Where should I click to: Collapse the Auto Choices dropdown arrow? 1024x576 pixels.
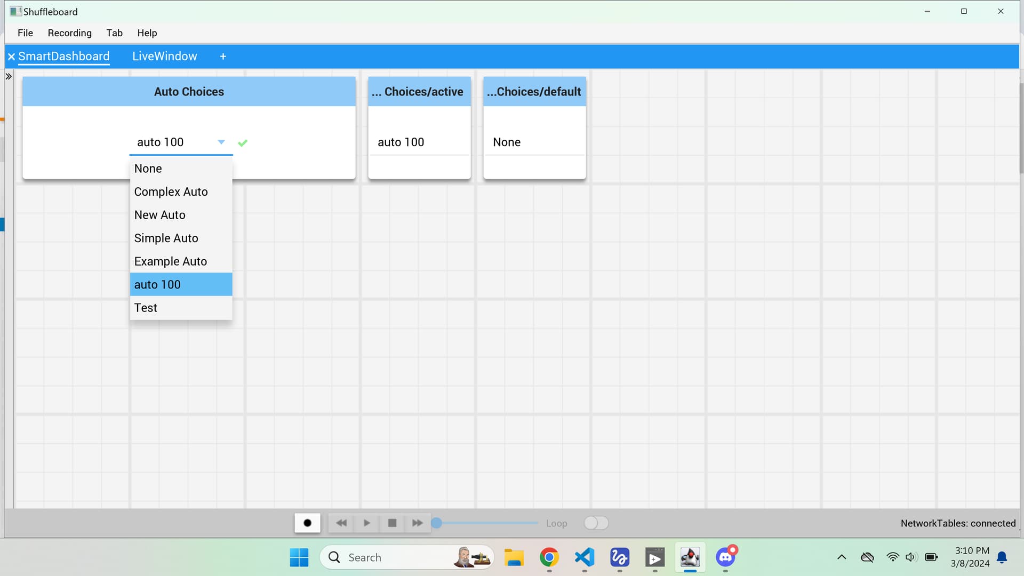click(221, 142)
